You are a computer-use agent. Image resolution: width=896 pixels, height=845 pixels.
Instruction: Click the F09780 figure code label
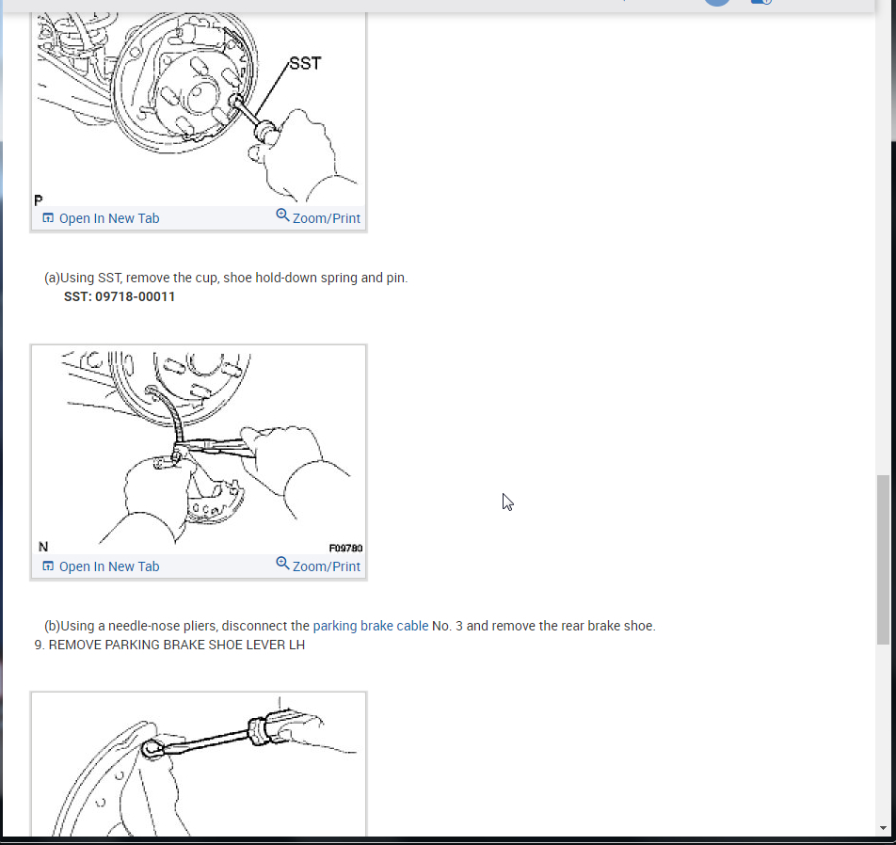pos(345,548)
